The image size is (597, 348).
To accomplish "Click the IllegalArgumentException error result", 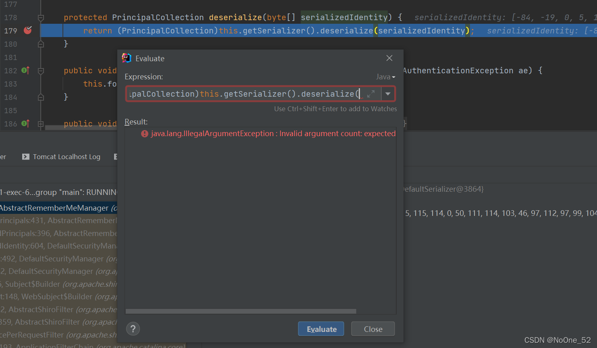I will 273,133.
